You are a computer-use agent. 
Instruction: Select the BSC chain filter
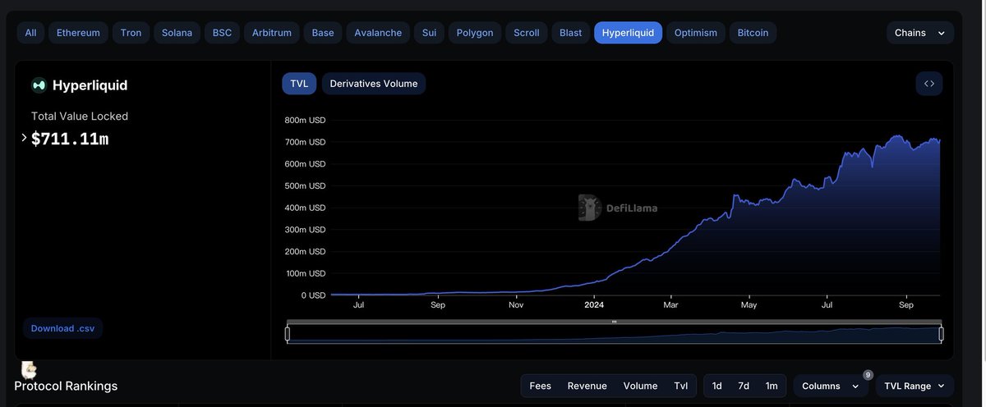click(222, 33)
